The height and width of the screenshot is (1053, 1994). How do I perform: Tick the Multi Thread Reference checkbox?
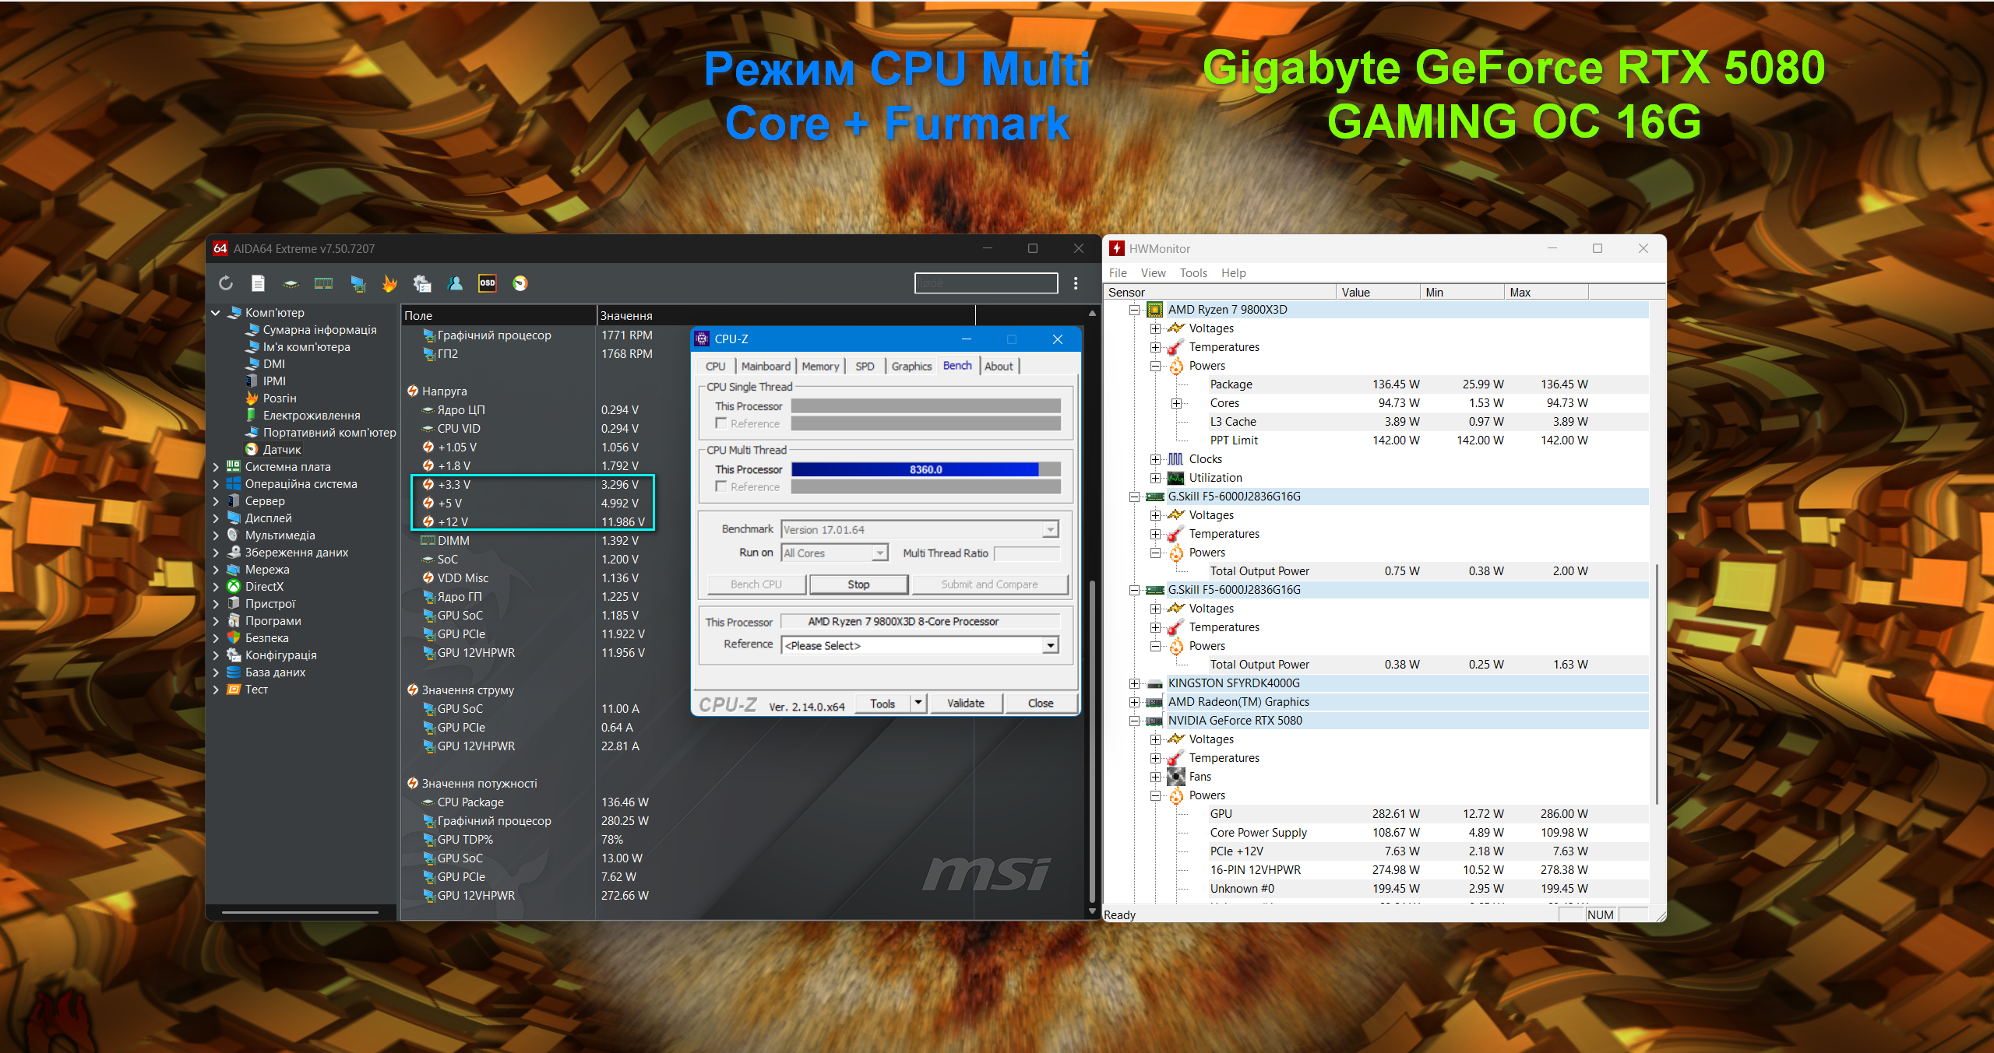pos(721,486)
